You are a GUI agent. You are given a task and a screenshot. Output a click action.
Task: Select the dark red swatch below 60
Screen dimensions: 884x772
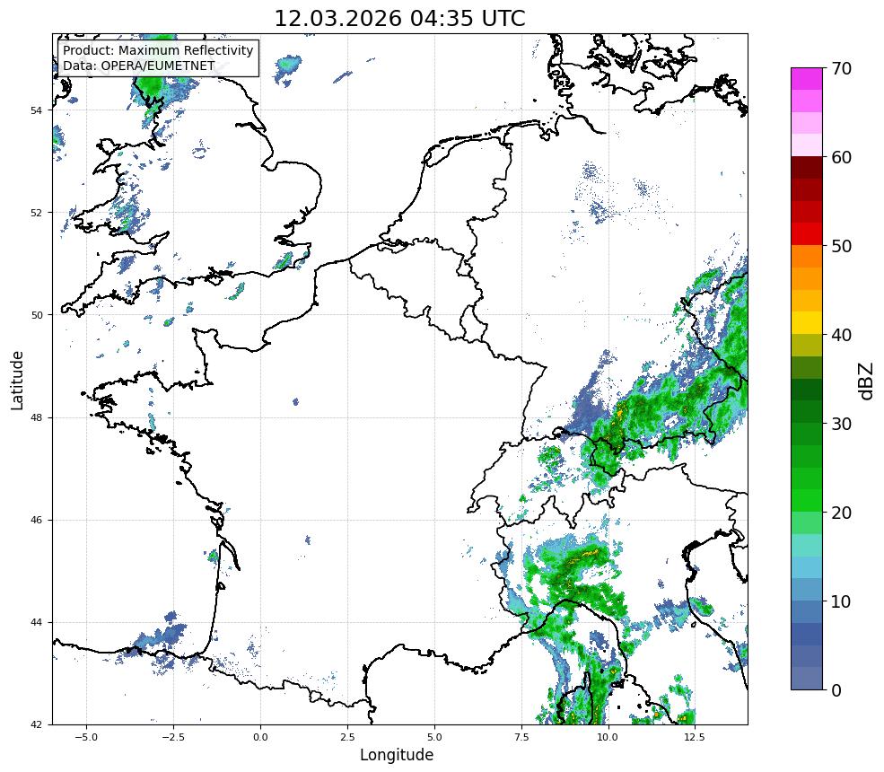(807, 168)
